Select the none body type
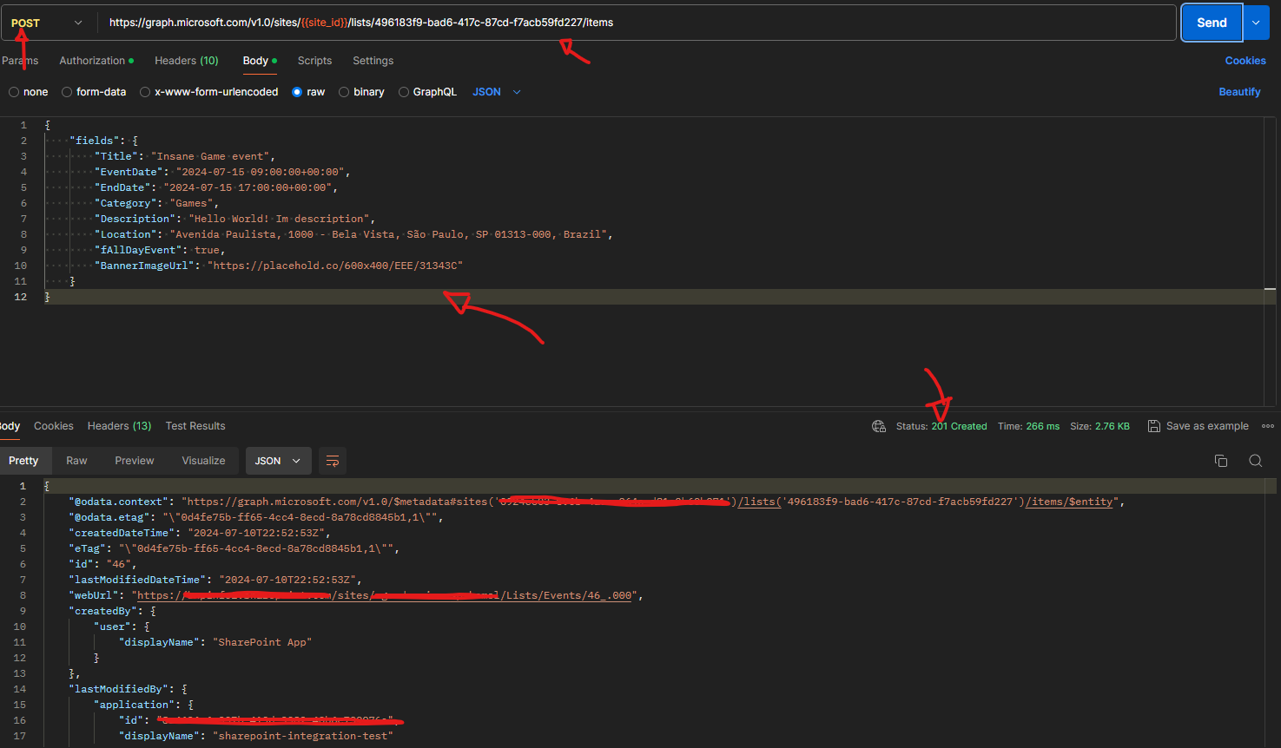The image size is (1281, 748). click(x=29, y=92)
